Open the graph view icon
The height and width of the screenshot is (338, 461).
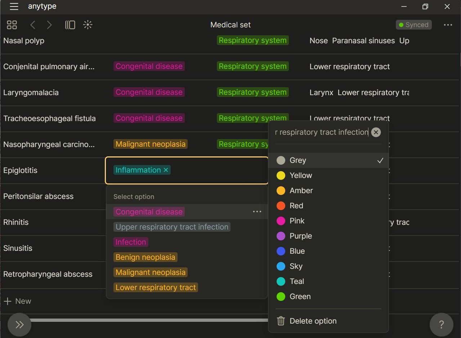pyautogui.click(x=88, y=25)
